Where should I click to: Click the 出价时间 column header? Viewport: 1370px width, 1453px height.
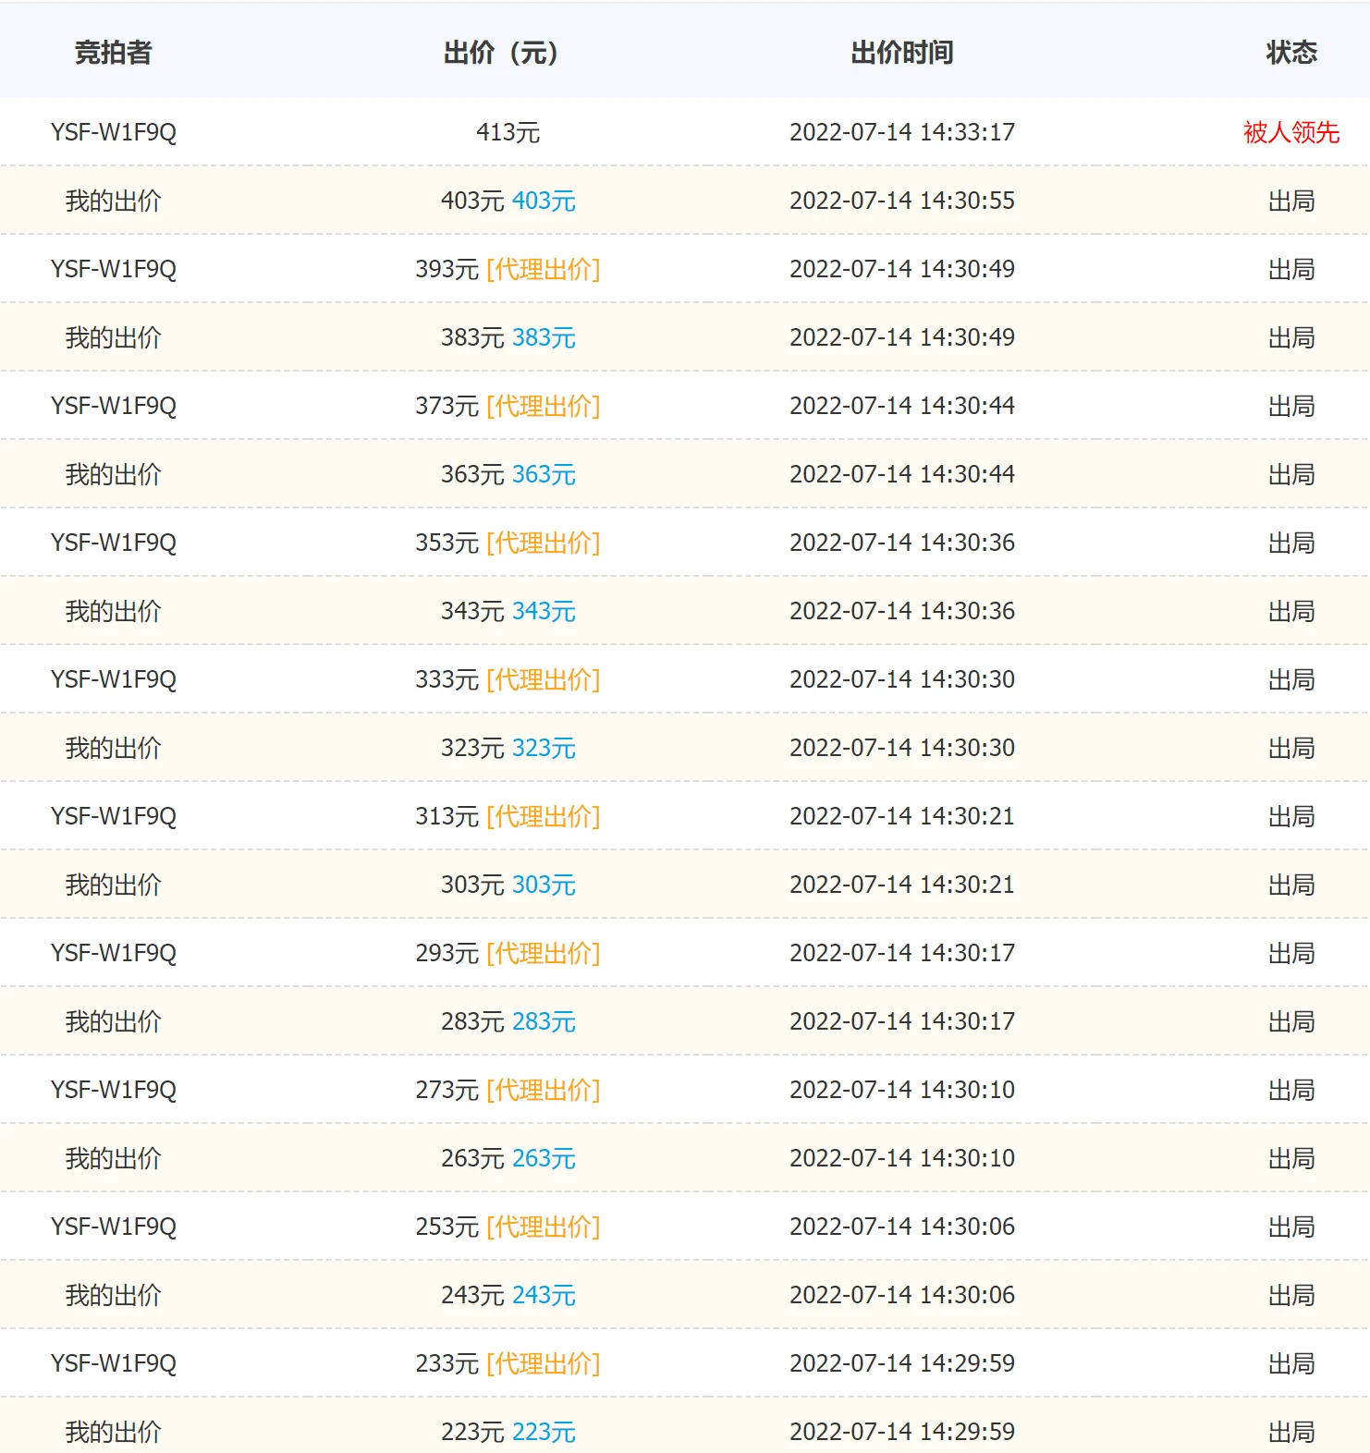click(x=901, y=53)
